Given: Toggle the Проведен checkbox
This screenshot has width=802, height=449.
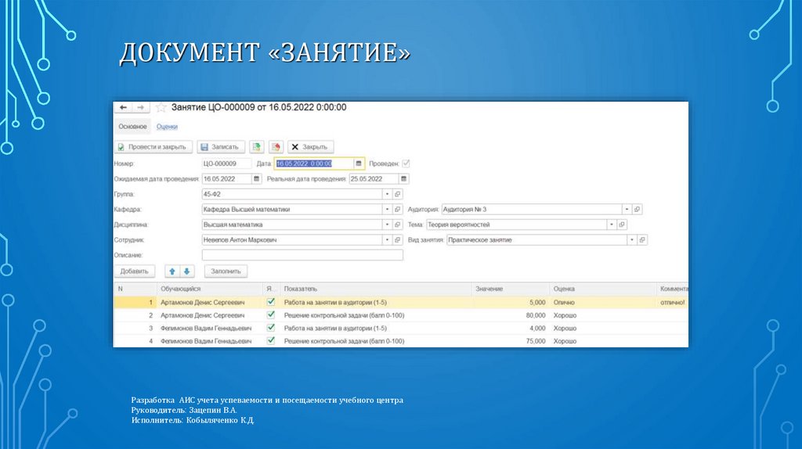Looking at the screenshot, I should coord(406,163).
